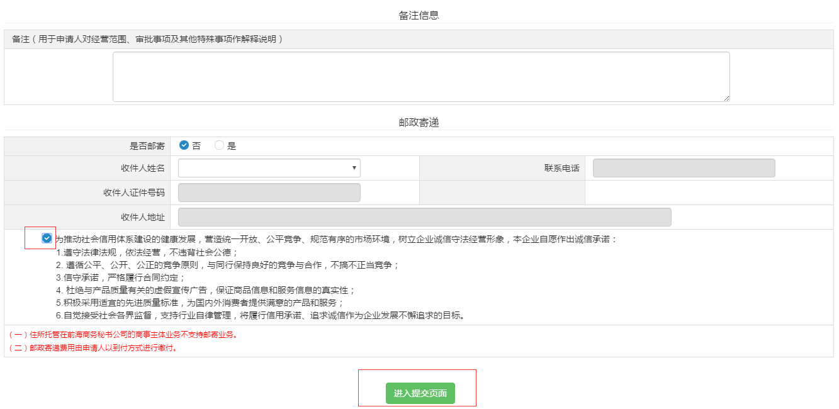The image size is (839, 409).
Task: Click the 收件人地址 label
Action: point(143,218)
